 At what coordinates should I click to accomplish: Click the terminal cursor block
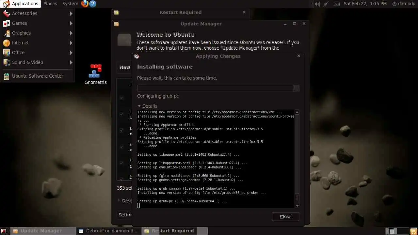click(138, 205)
